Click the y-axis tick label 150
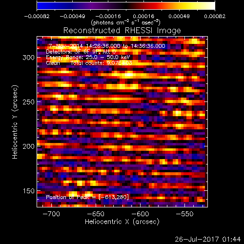 29,191
